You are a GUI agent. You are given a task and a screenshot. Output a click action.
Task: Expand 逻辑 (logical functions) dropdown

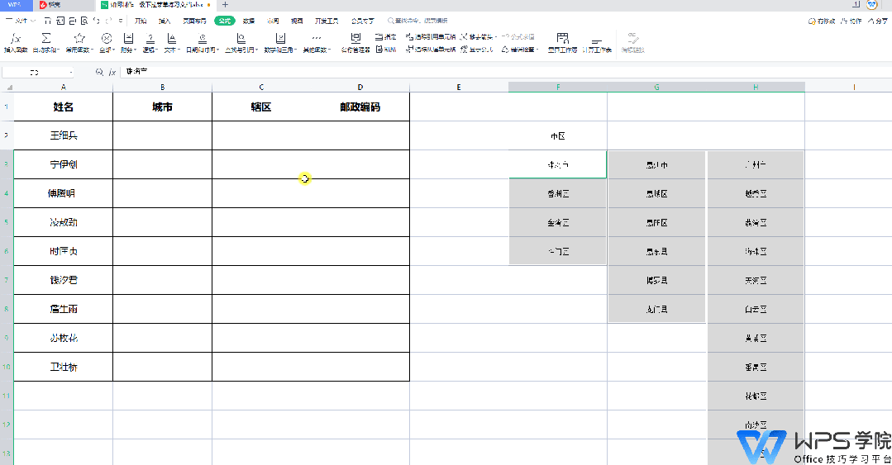(150, 42)
